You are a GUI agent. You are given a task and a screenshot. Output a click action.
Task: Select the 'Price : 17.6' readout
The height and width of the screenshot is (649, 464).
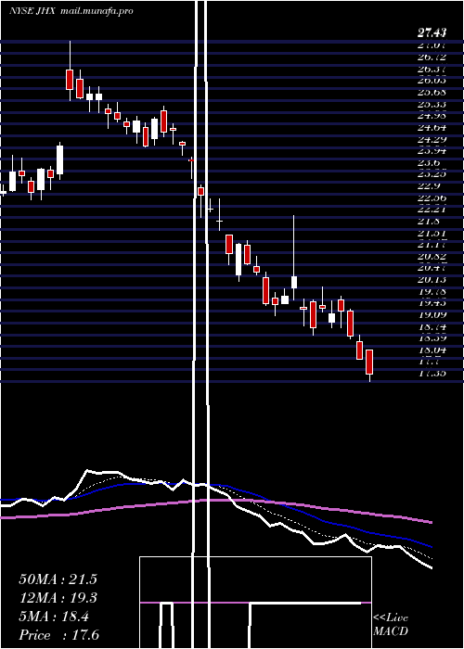click(x=58, y=635)
